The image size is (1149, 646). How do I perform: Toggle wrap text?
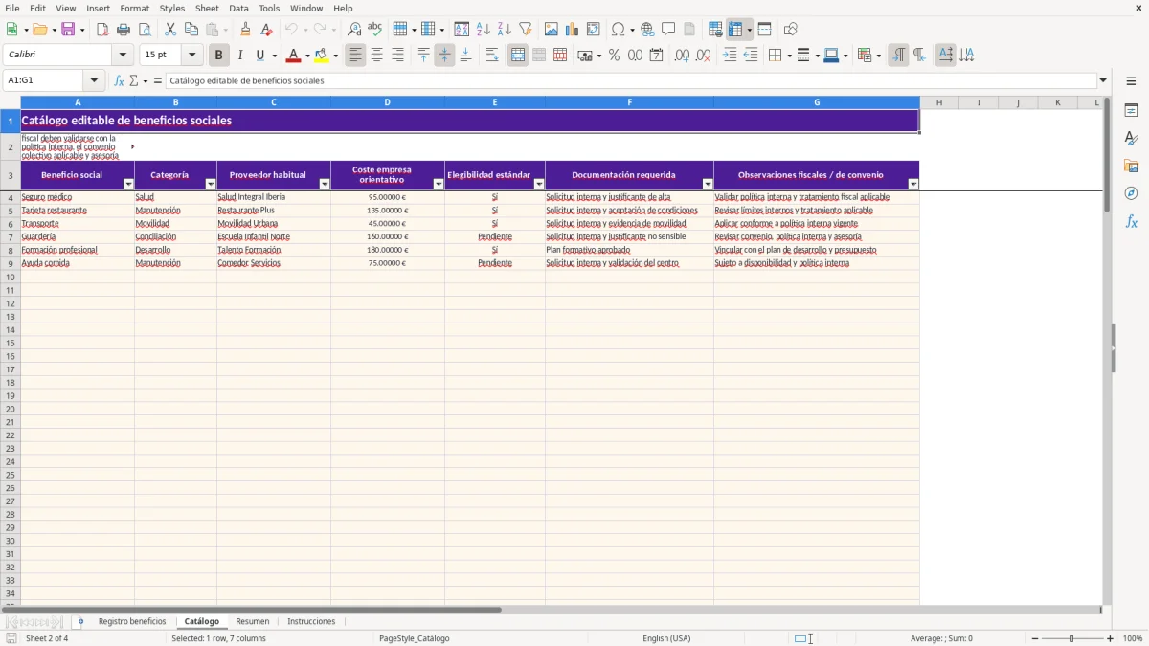point(492,56)
